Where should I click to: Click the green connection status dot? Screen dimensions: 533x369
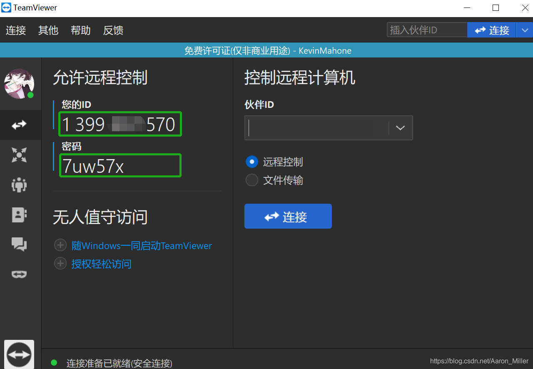(54, 363)
